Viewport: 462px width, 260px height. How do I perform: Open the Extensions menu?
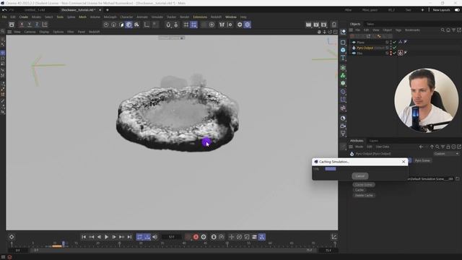200,17
